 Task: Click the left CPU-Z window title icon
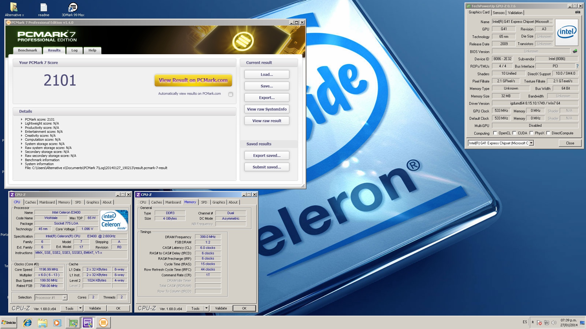(x=12, y=195)
